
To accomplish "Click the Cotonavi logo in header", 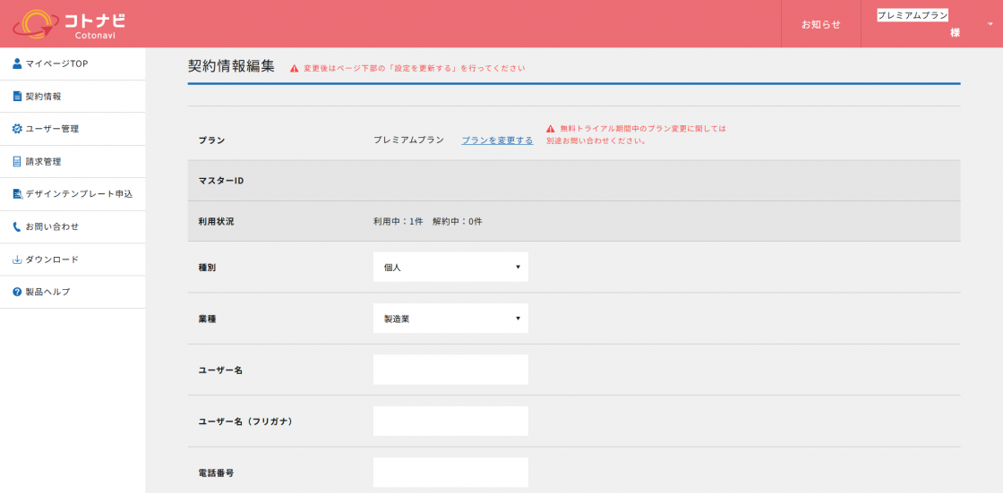I will point(70,24).
